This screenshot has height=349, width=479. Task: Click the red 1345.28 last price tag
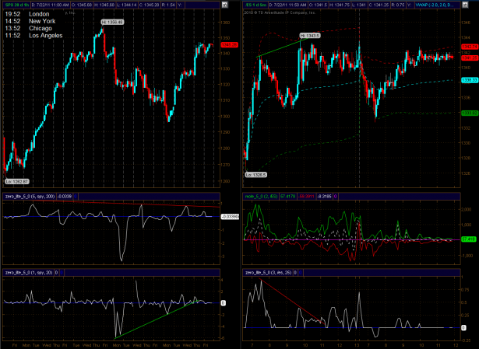(x=229, y=45)
